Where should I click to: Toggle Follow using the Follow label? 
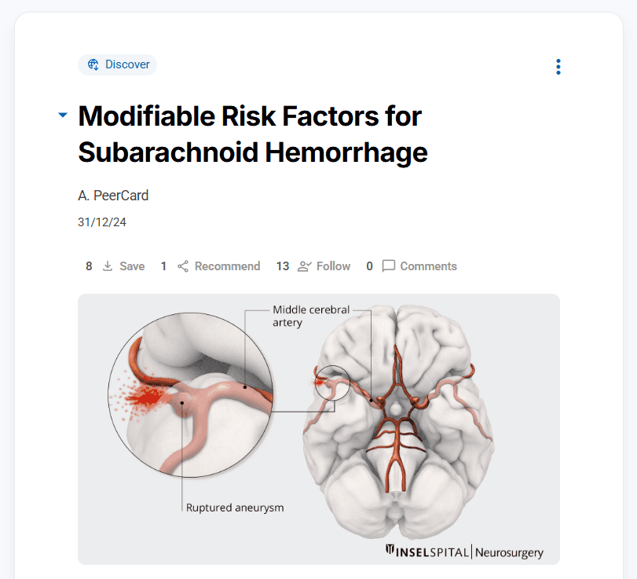coord(333,266)
